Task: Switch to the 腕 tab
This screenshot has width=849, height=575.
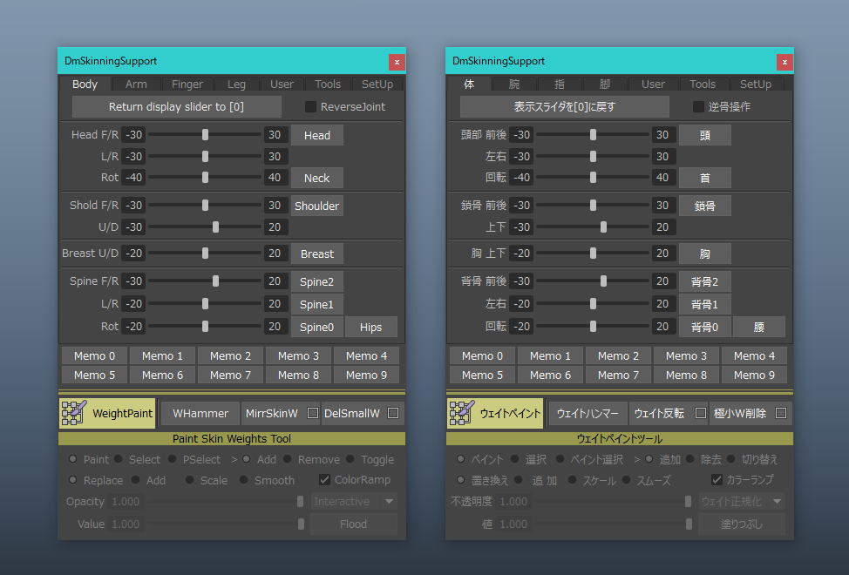Action: [514, 84]
